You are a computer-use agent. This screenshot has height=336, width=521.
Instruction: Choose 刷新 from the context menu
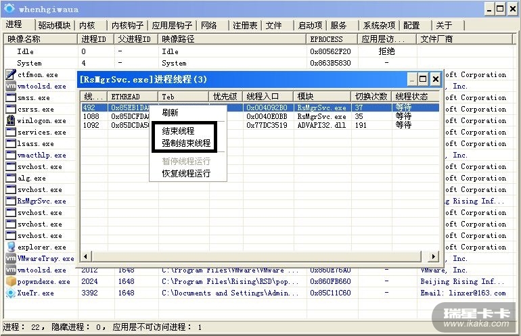coord(188,112)
